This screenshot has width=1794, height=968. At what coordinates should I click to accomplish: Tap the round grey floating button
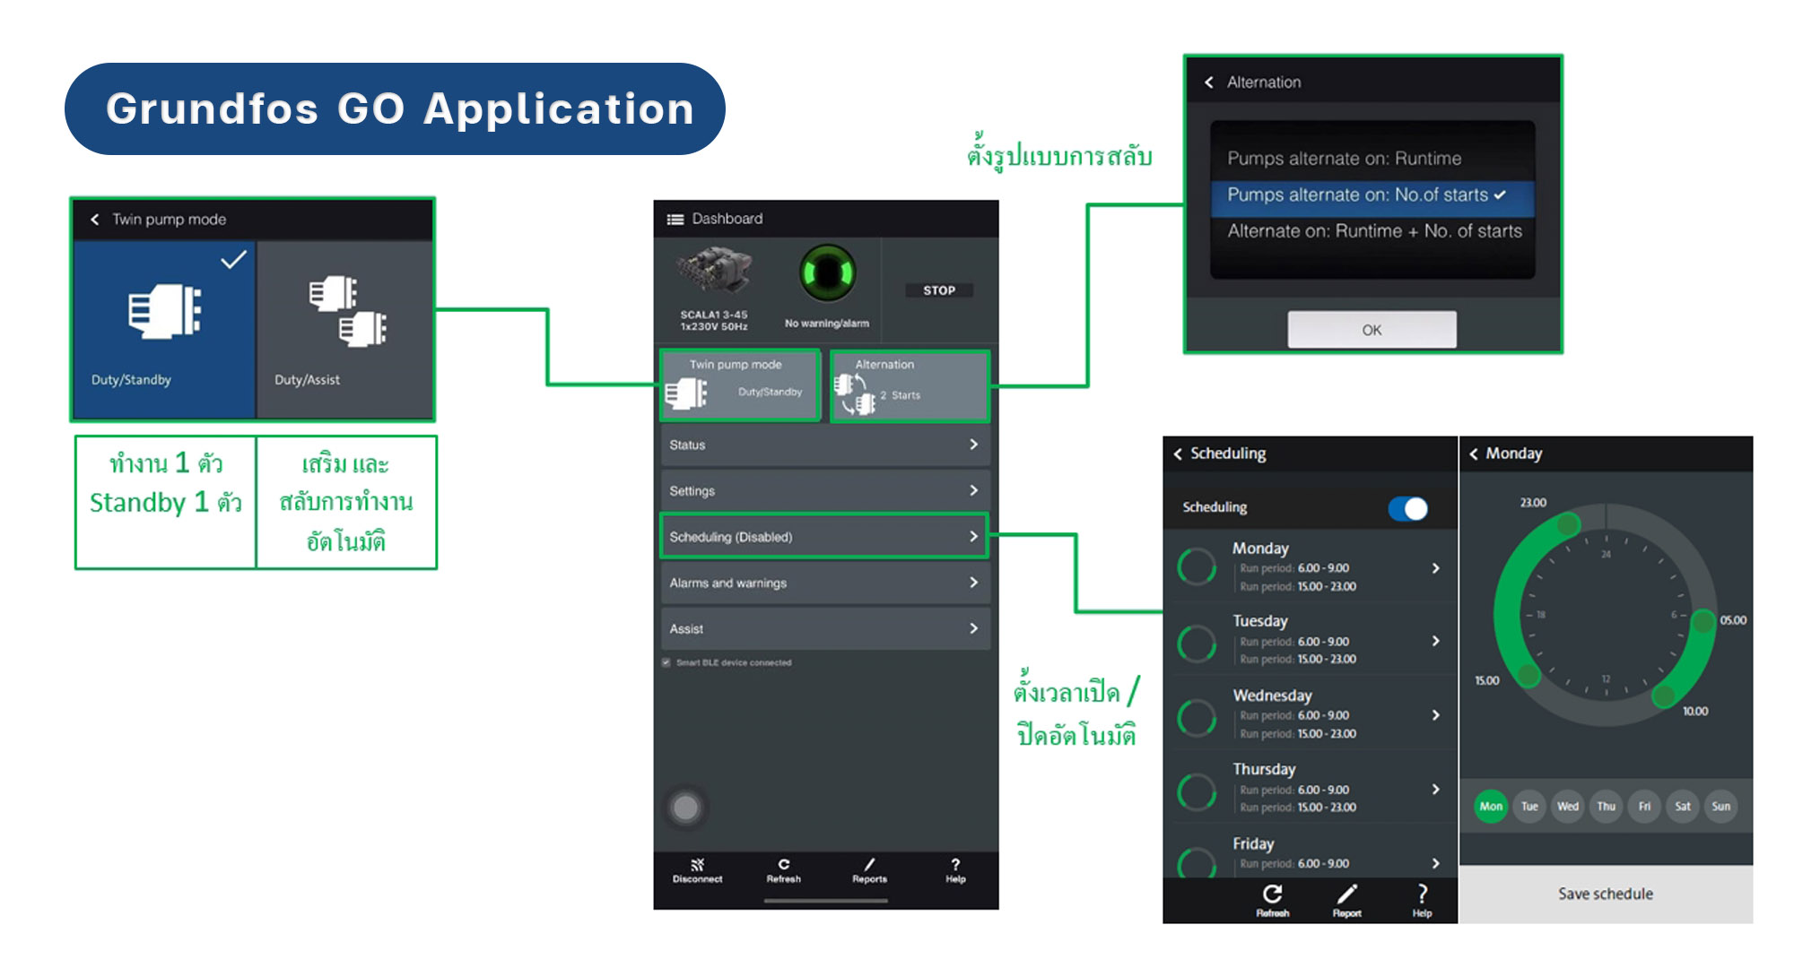[686, 808]
